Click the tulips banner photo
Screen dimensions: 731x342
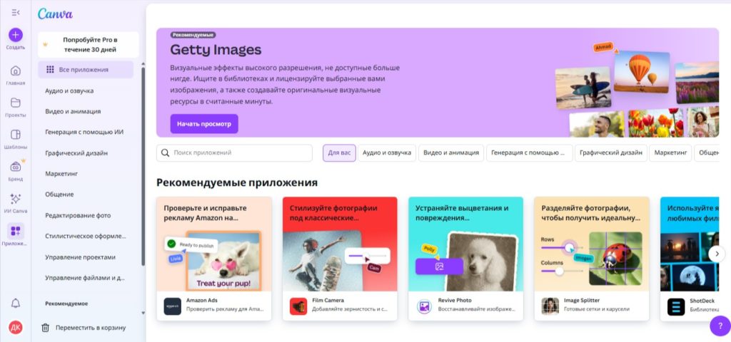point(656,123)
